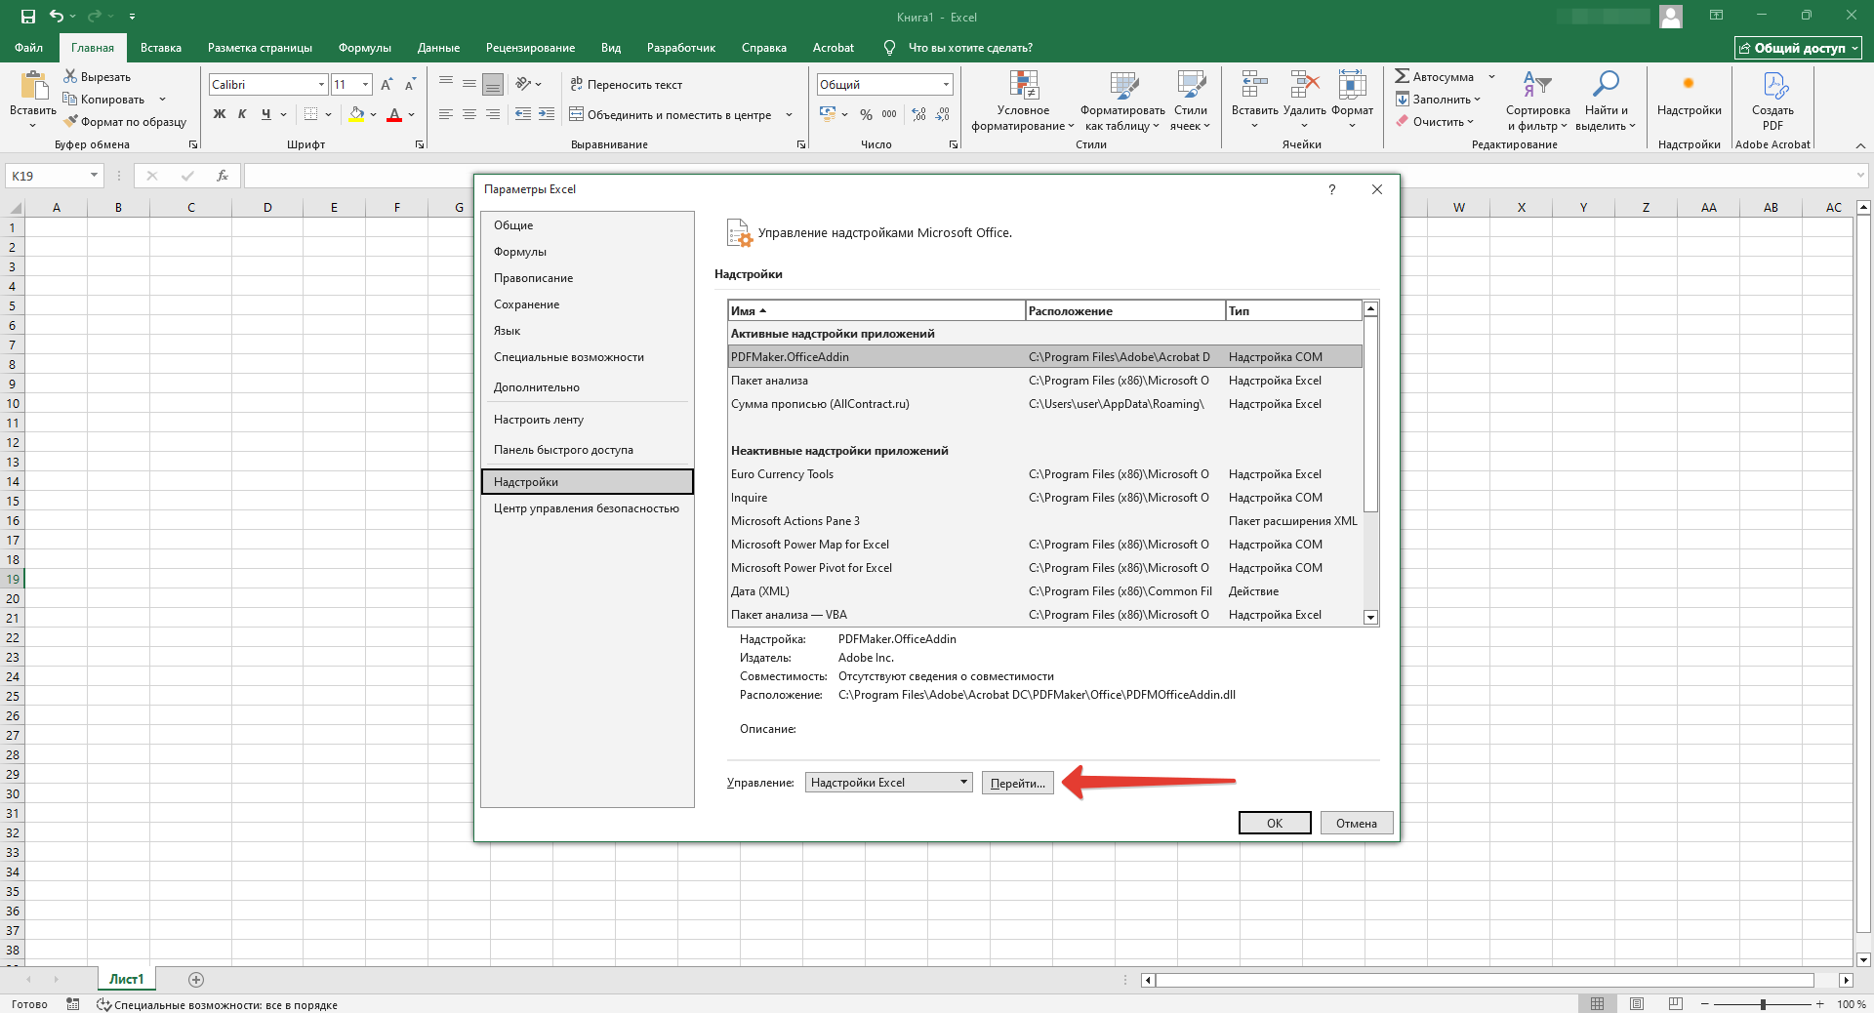1874x1013 pixels.
Task: Click the Format Painter (Формат по образцу) icon
Action: coord(70,122)
